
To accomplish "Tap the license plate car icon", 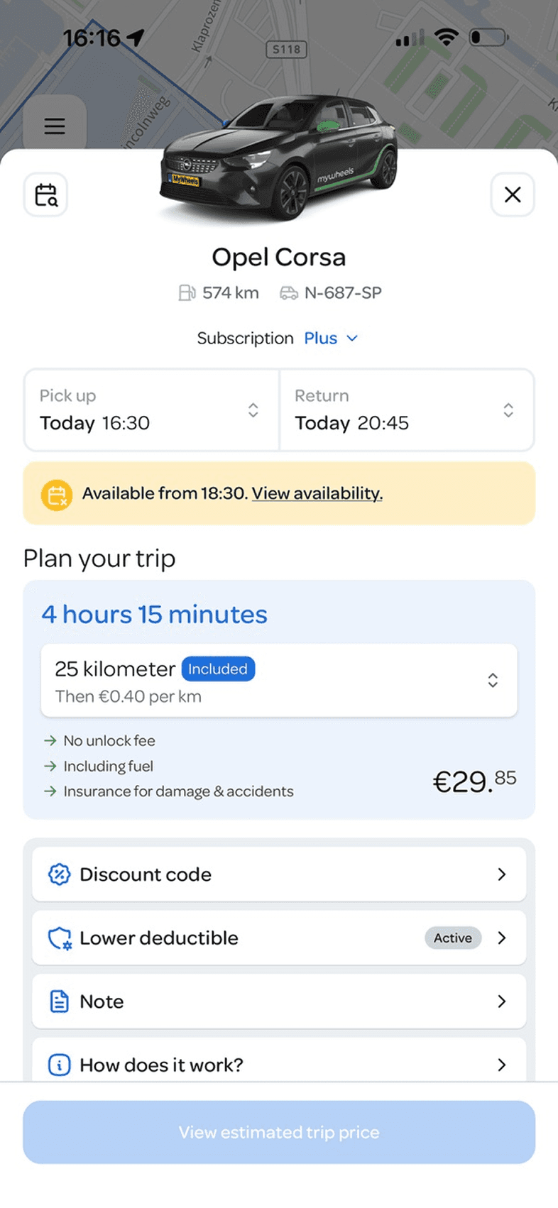I will pos(289,293).
